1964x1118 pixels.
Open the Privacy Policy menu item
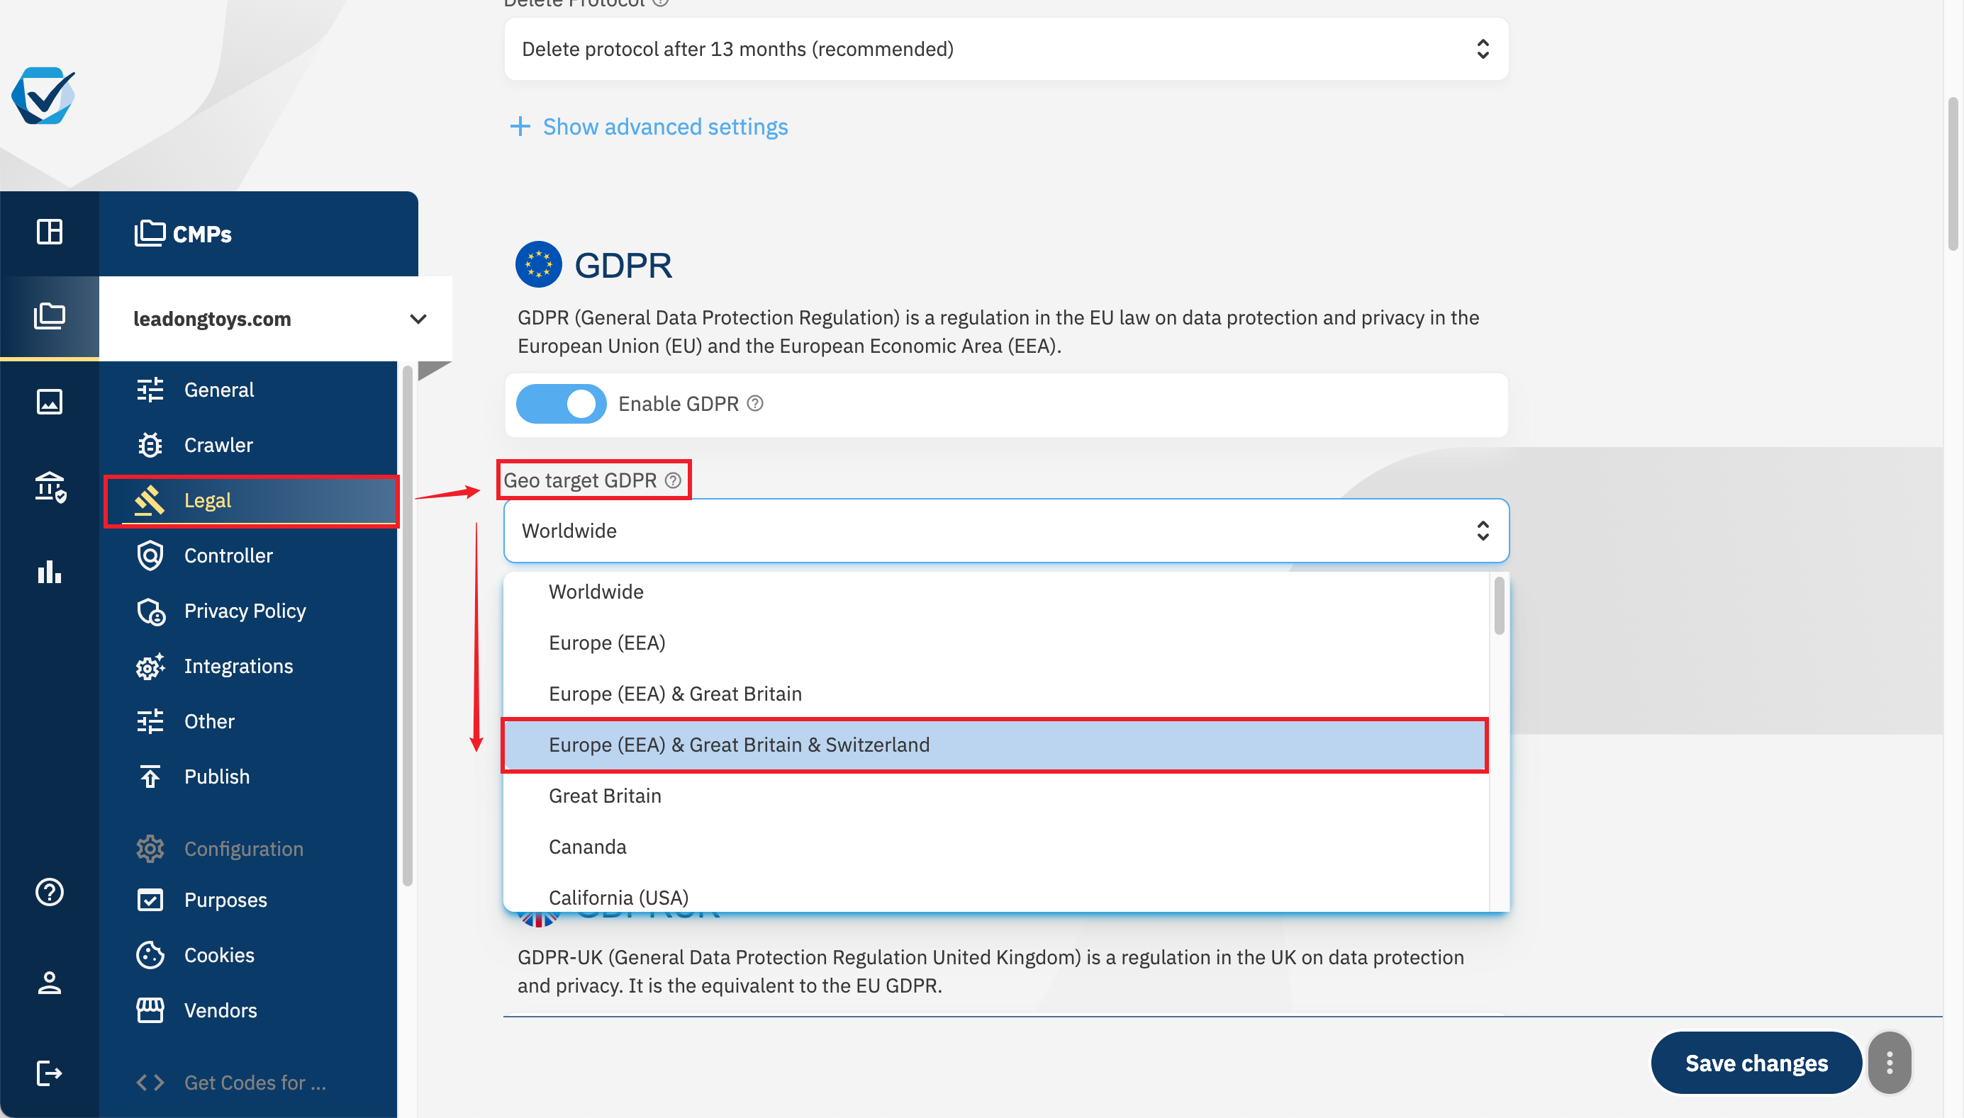tap(245, 611)
